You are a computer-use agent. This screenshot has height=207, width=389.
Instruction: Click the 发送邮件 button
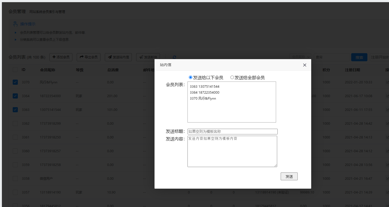pyautogui.click(x=148, y=57)
